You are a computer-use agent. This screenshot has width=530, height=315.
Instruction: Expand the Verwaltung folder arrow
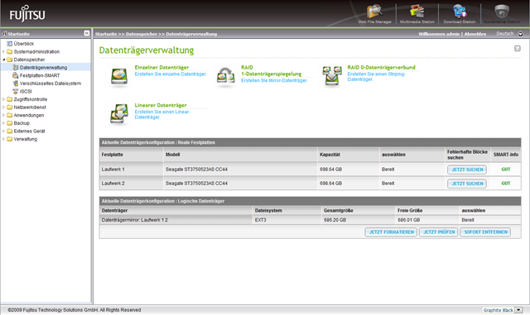[x=3, y=139]
